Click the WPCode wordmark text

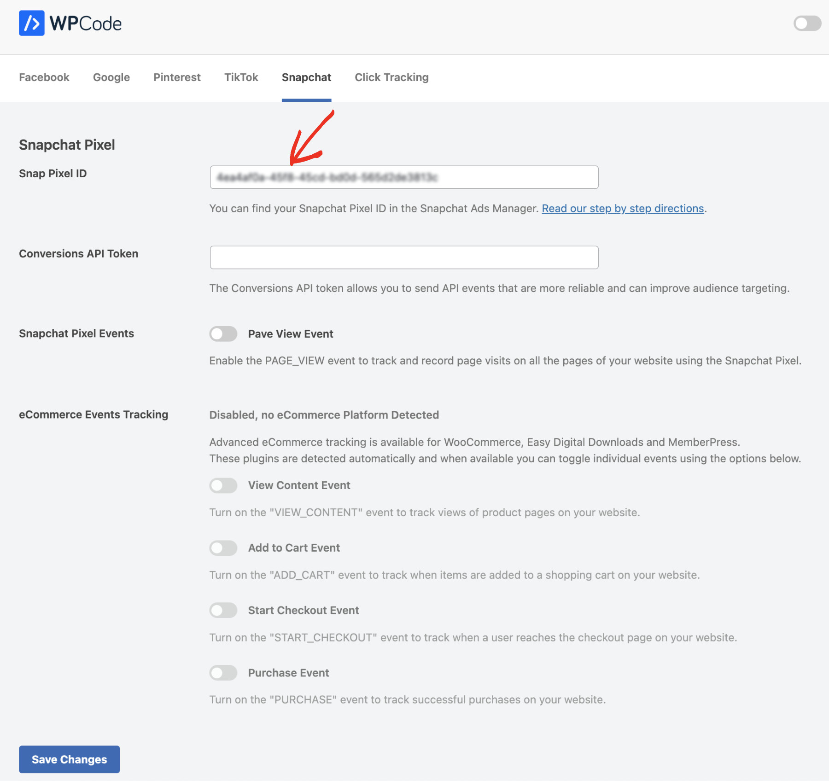coord(86,23)
